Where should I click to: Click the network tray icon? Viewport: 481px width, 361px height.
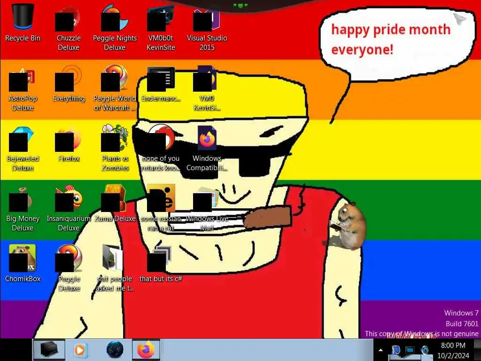click(396, 351)
